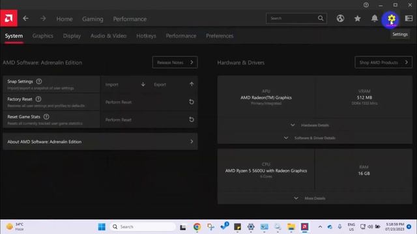
Task: Click the Windows taskbar Search box
Action: tap(143, 227)
